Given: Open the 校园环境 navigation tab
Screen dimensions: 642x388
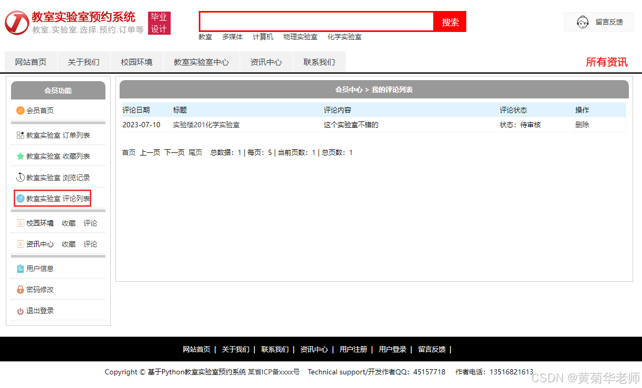Looking at the screenshot, I should click(137, 62).
